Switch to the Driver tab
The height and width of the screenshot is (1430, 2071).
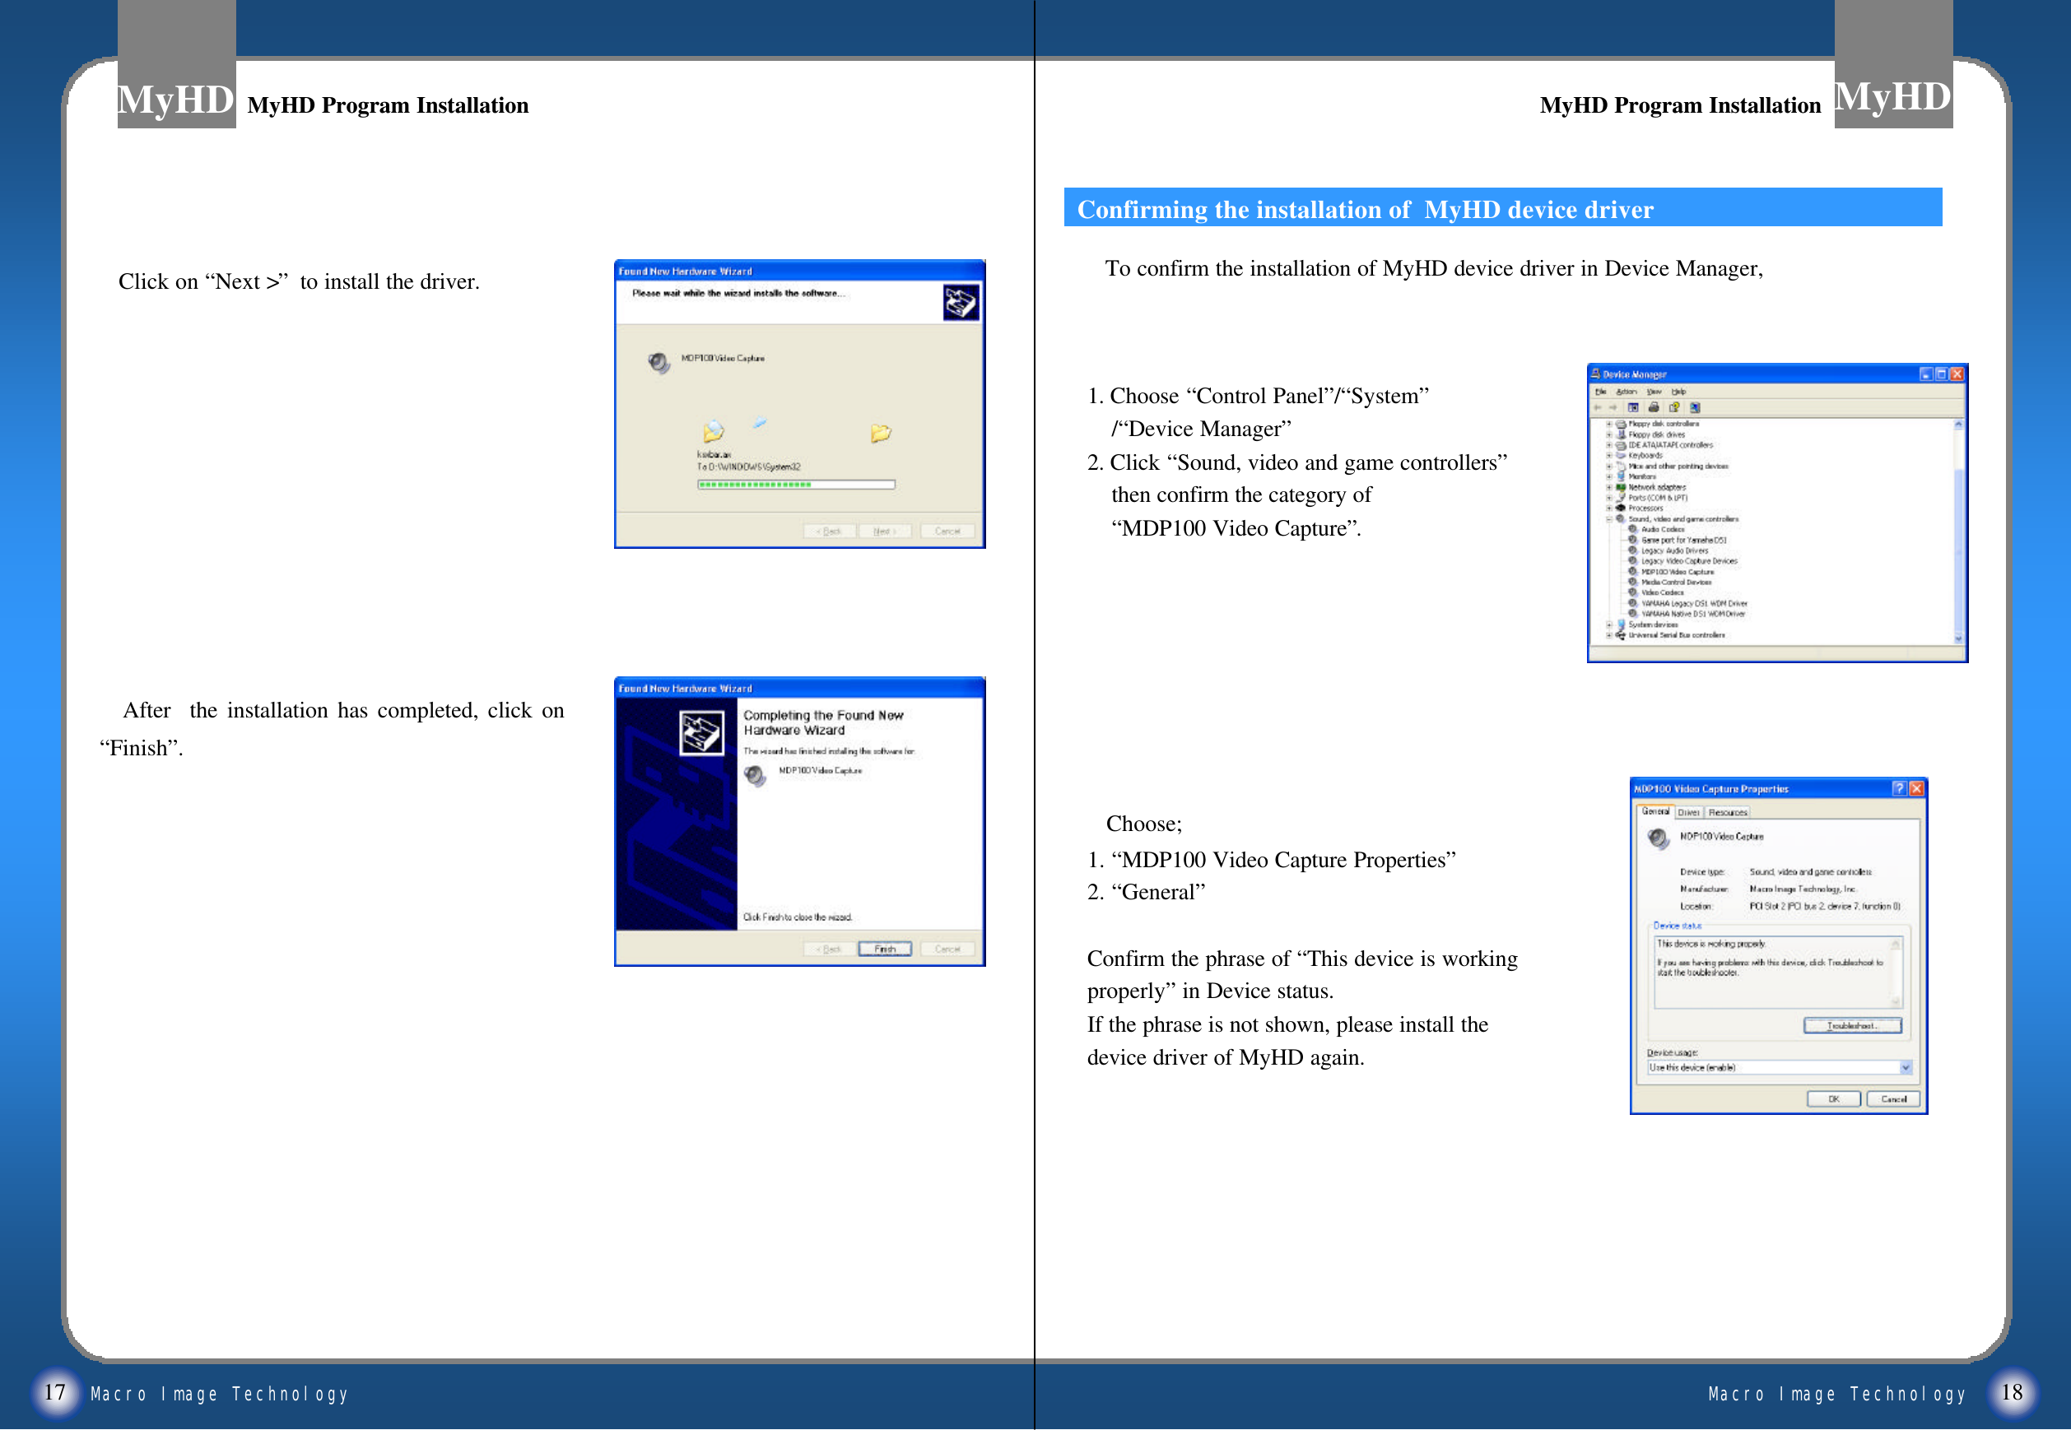tap(1688, 813)
